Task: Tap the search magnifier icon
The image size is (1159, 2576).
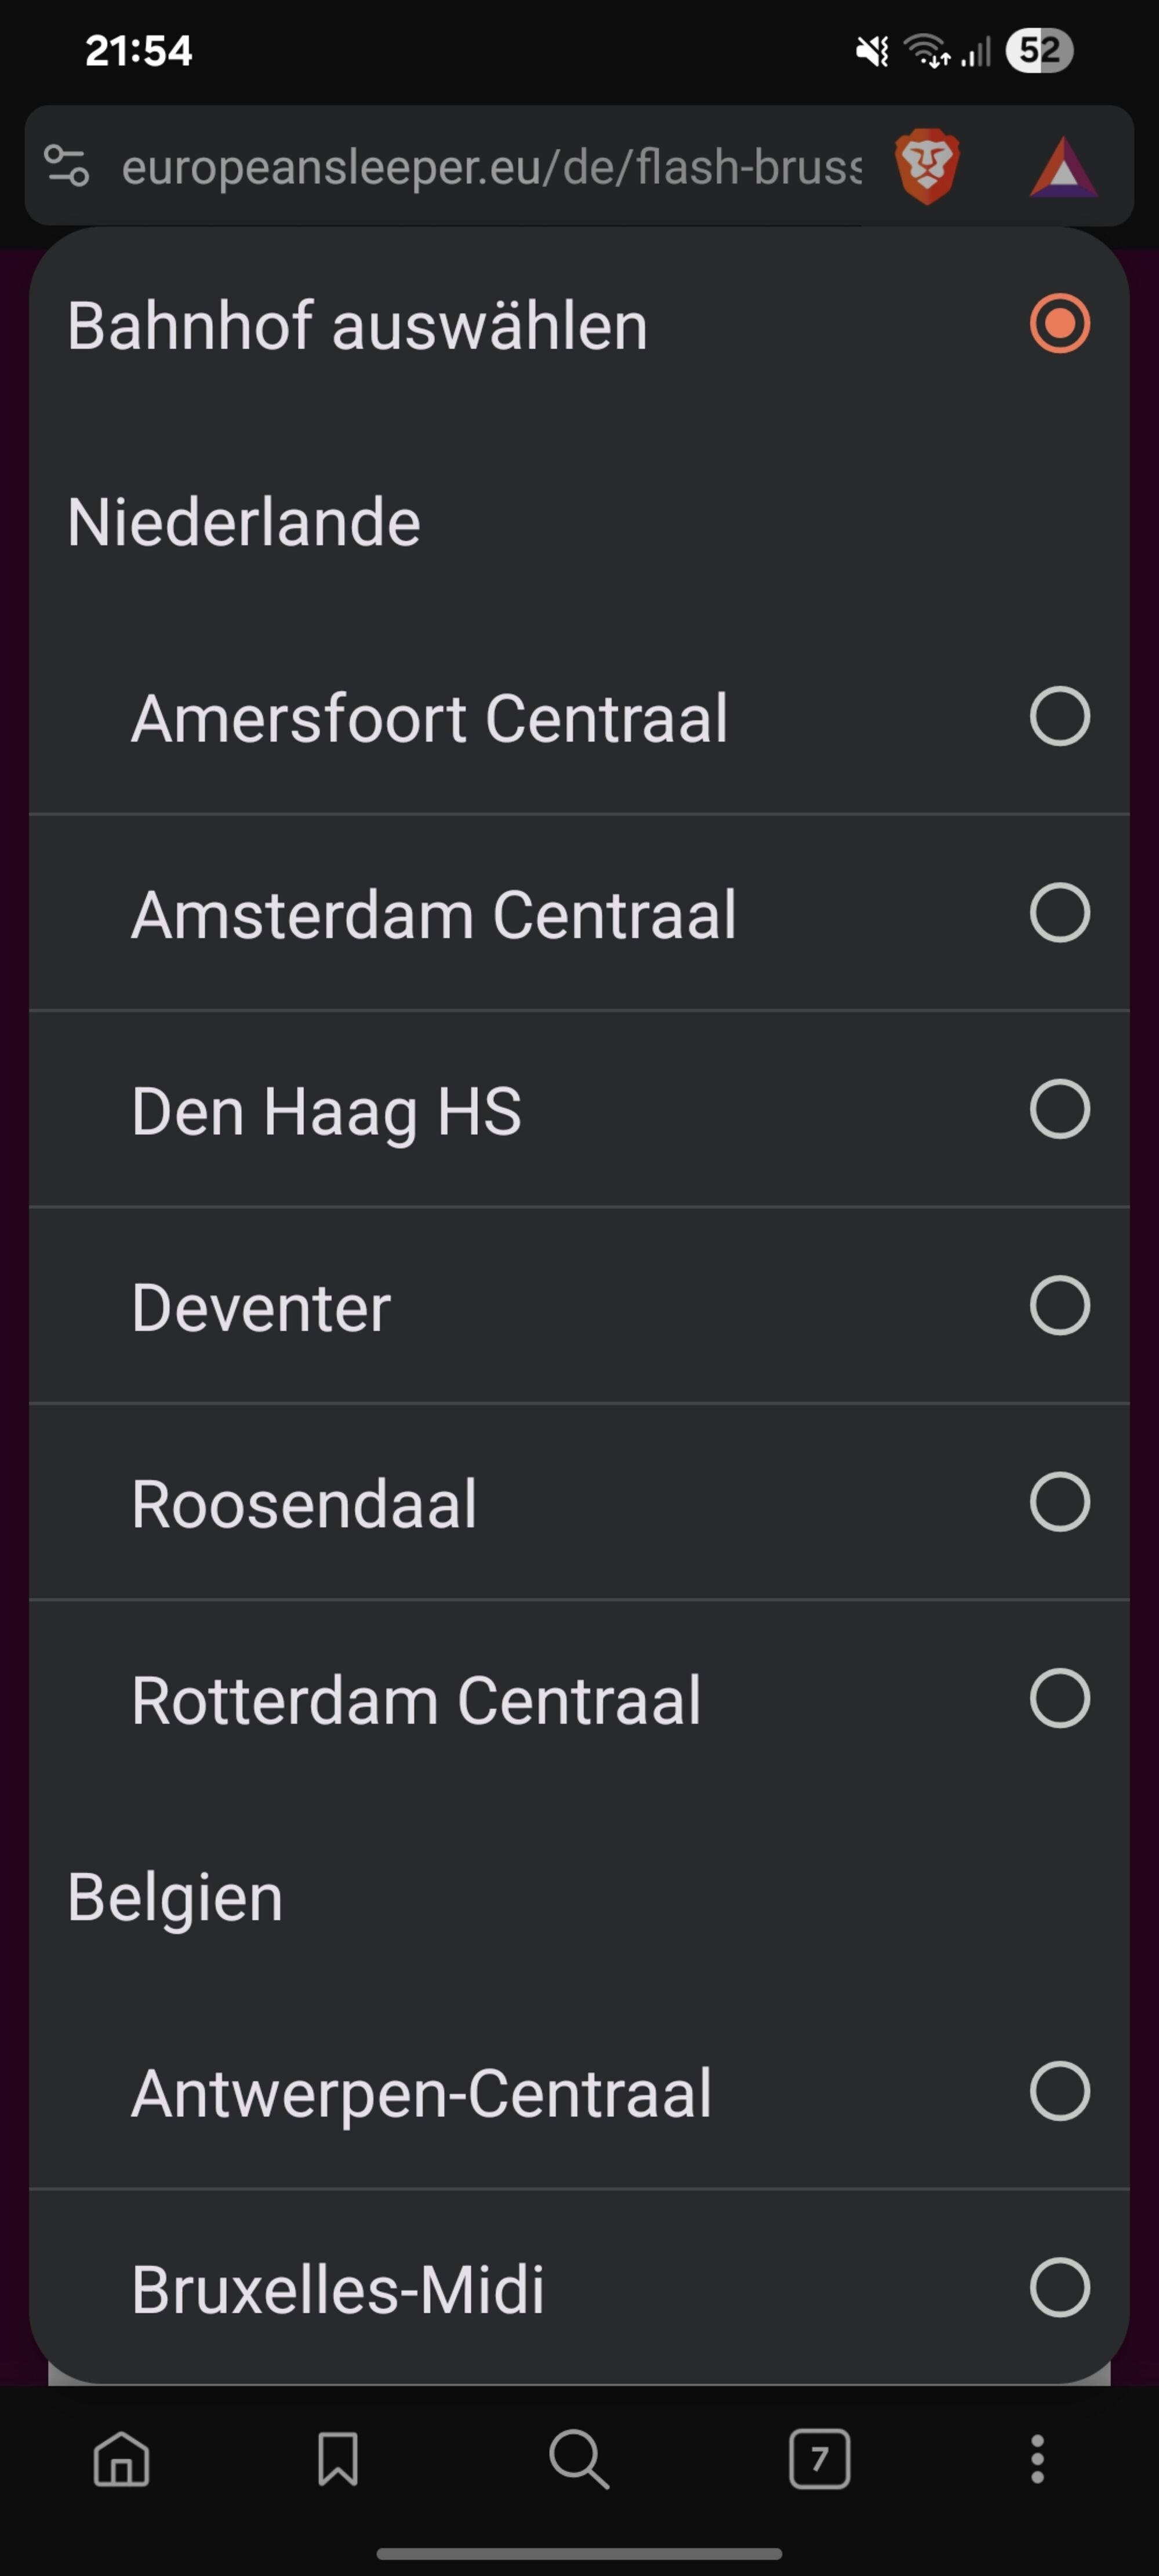Action: [579, 2459]
